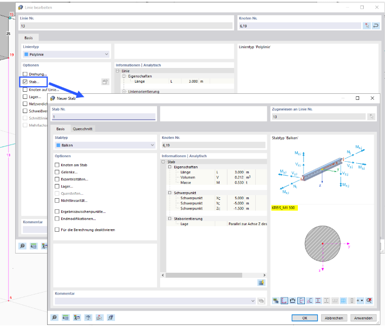Enable the Drehung... checkbox in Linie bearbeiten

tap(25, 74)
